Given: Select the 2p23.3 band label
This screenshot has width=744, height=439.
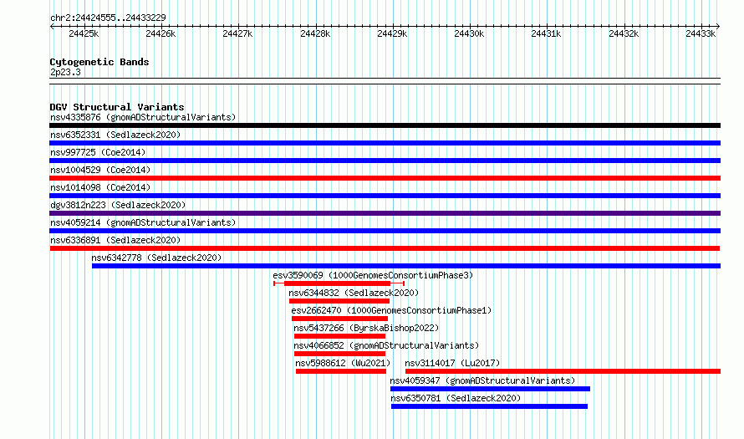Looking at the screenshot, I should tap(65, 72).
